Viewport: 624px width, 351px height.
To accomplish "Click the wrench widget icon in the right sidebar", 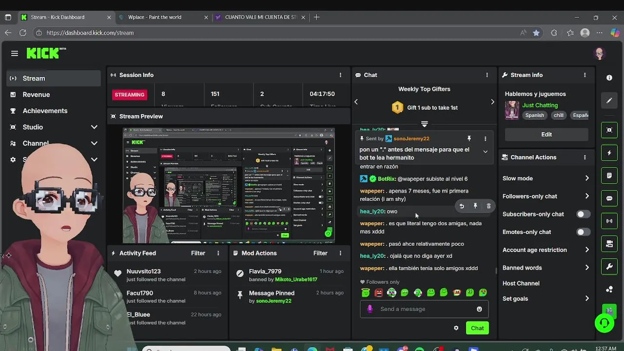I will click(609, 267).
